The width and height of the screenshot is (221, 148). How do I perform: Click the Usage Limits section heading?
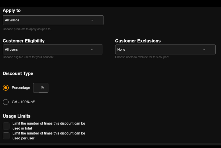tap(17, 116)
